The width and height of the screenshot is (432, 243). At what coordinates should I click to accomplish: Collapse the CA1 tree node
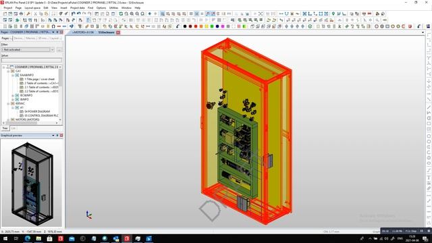[8, 71]
